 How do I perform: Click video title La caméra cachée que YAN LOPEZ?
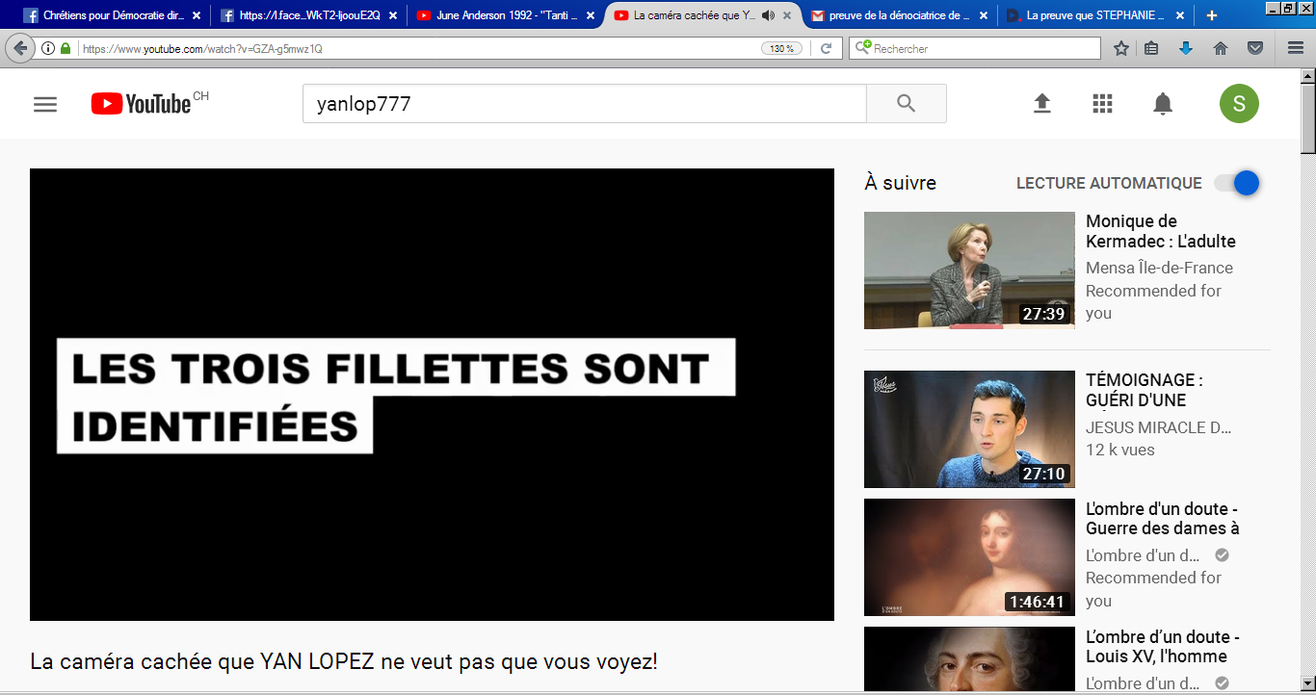click(344, 662)
